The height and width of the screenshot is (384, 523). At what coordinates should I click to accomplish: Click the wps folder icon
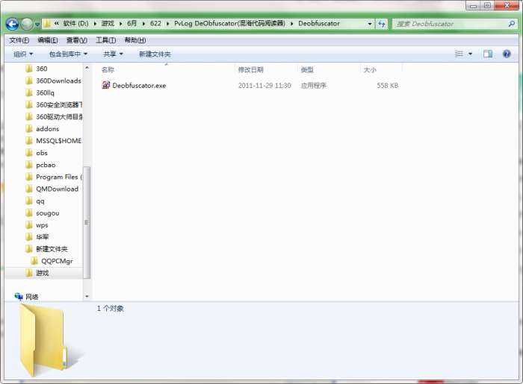(29, 224)
